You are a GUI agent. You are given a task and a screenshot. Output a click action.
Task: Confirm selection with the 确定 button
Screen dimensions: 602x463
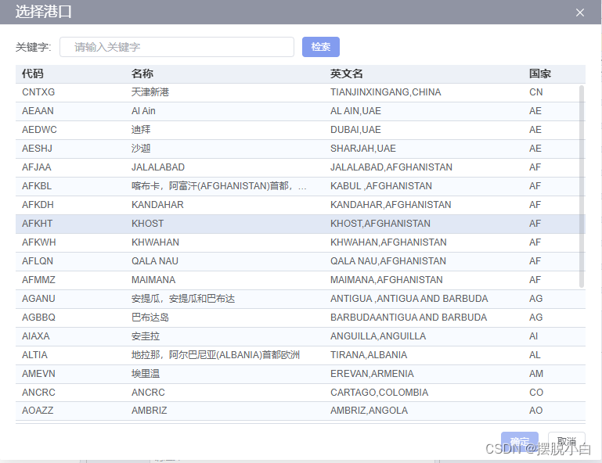pos(520,442)
